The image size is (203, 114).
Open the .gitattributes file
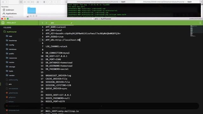pos(12,93)
